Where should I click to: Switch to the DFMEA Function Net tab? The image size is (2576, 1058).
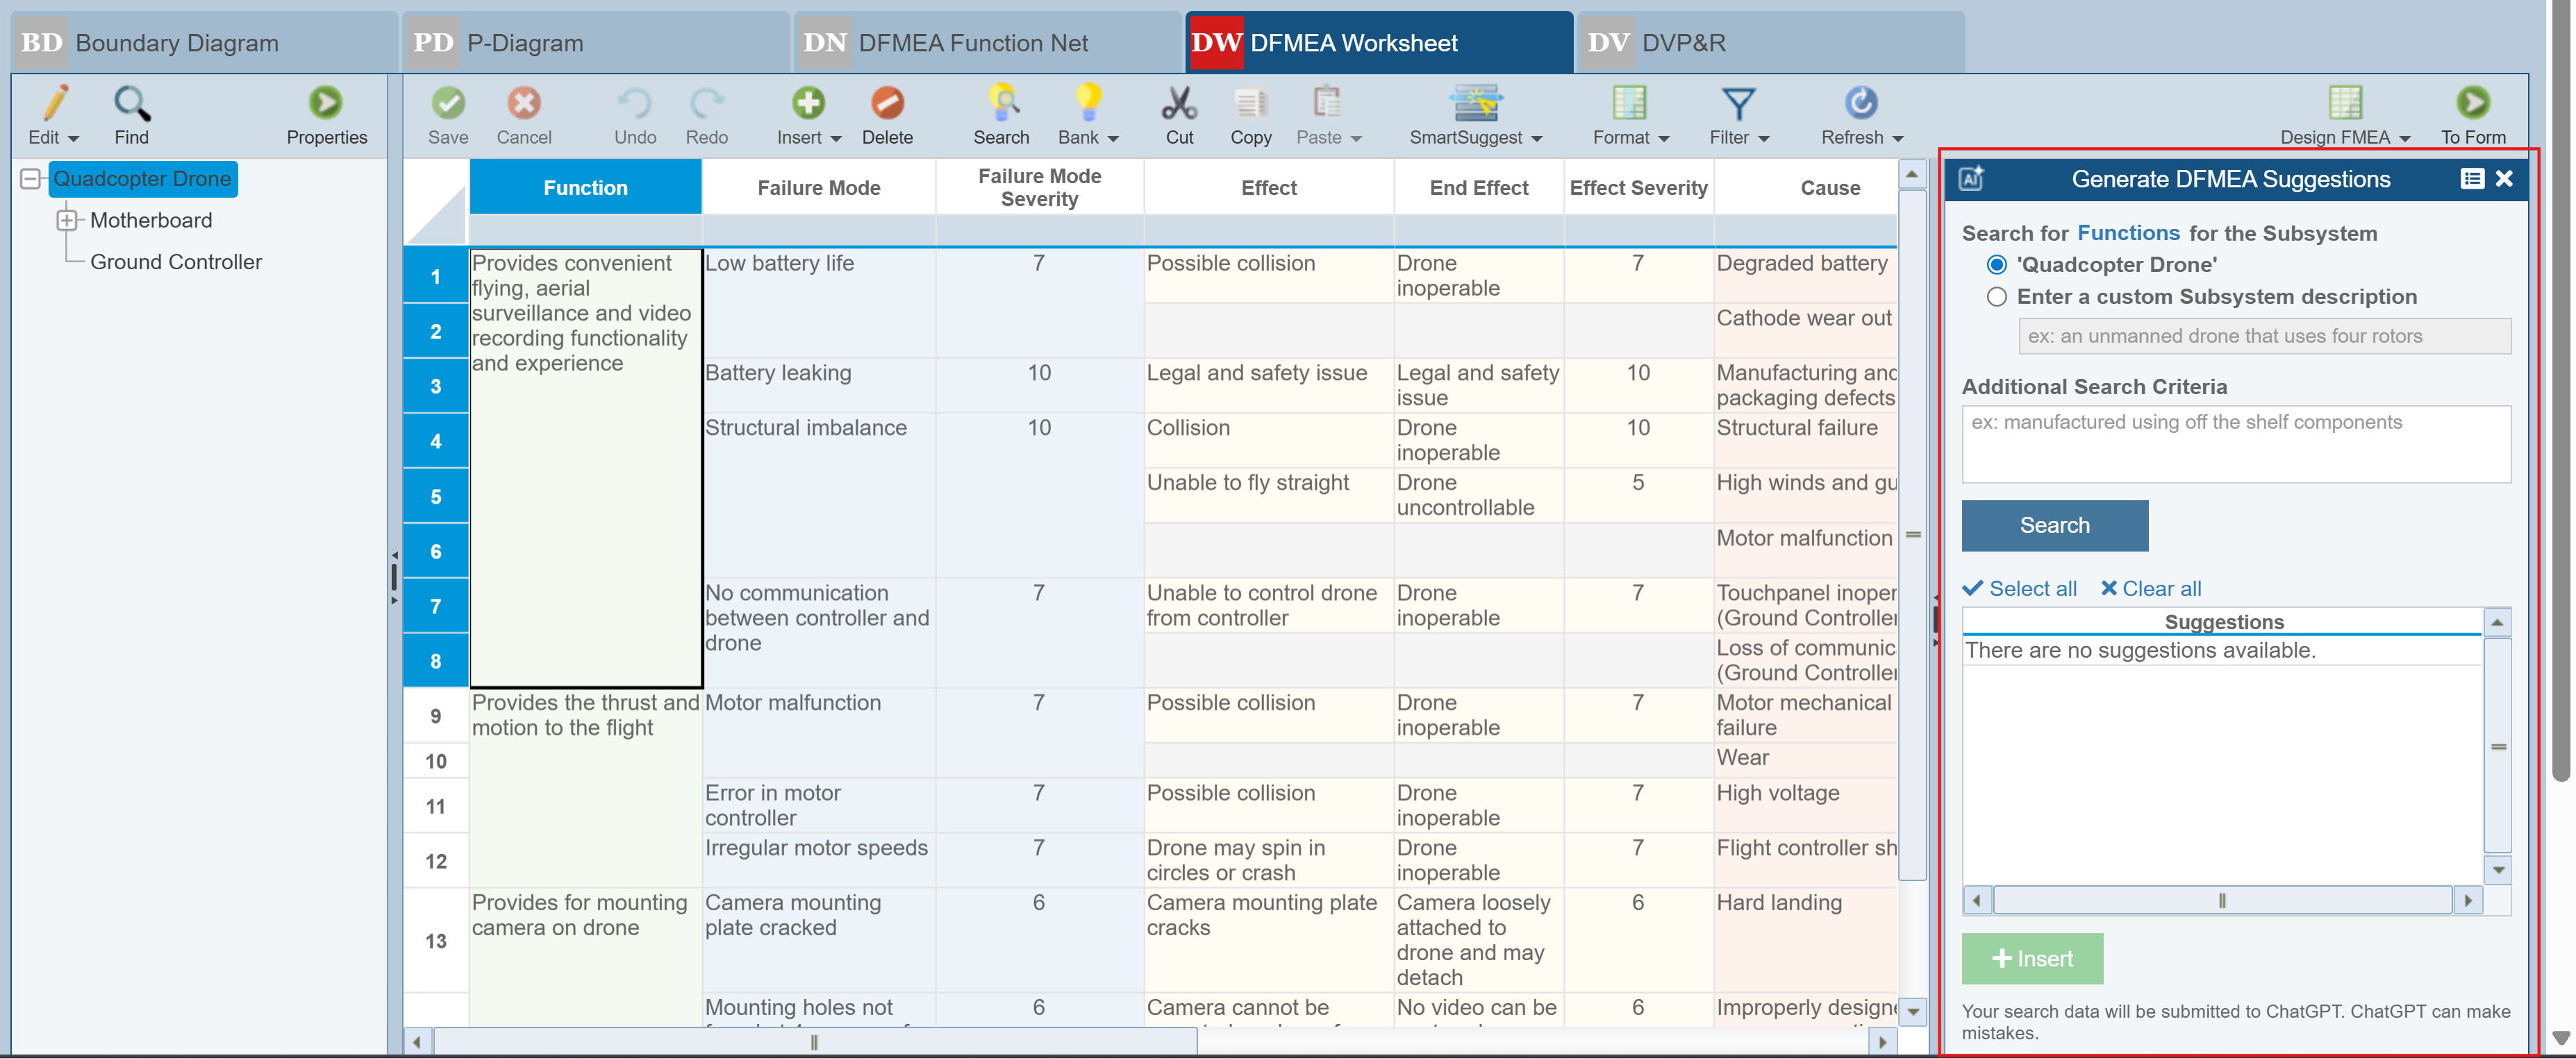(971, 43)
